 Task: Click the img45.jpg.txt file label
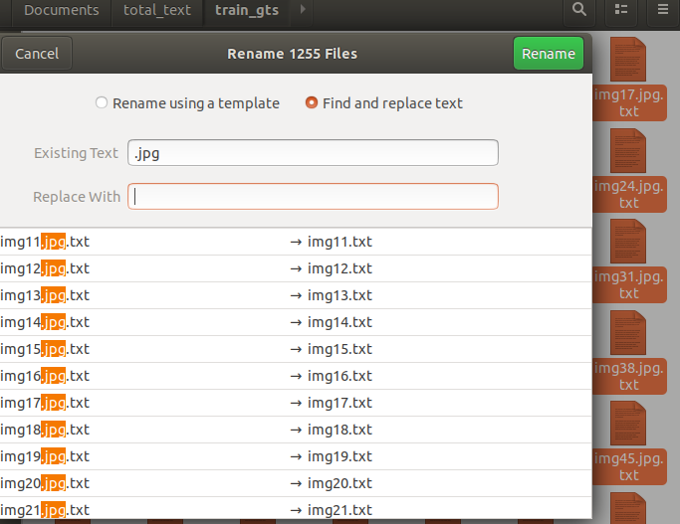tap(629, 466)
